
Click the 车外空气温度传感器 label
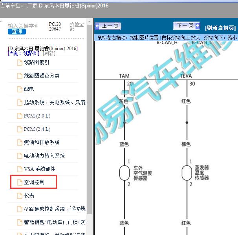tap(143, 173)
